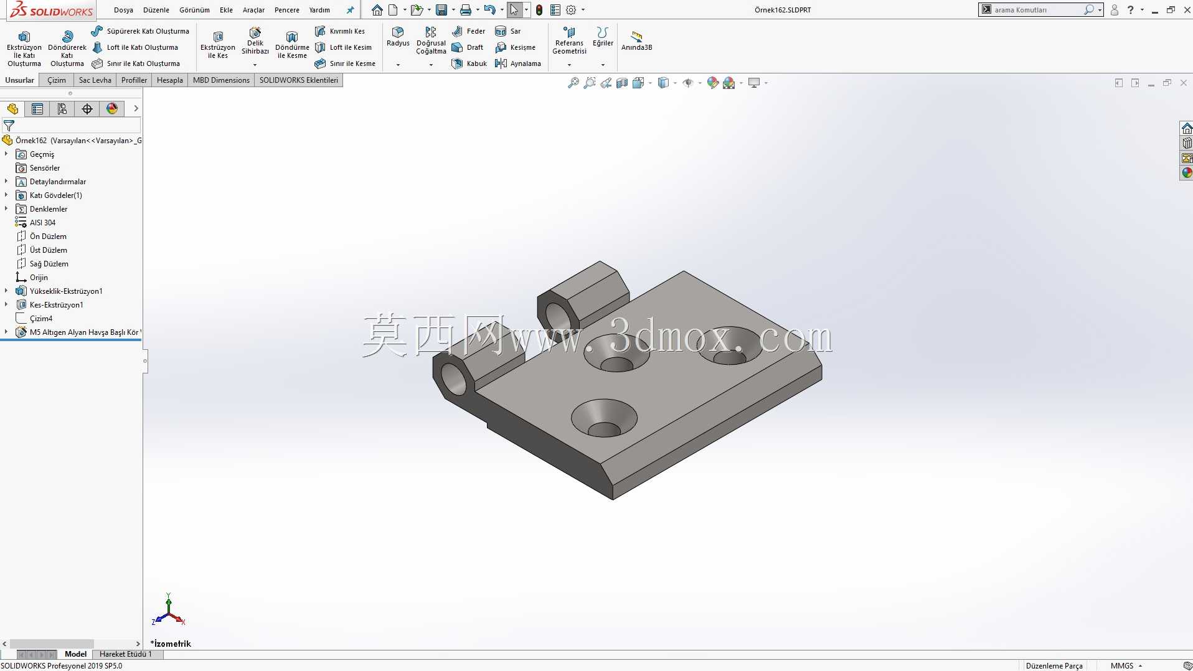Expand the Geçmiş tree node

click(6, 154)
